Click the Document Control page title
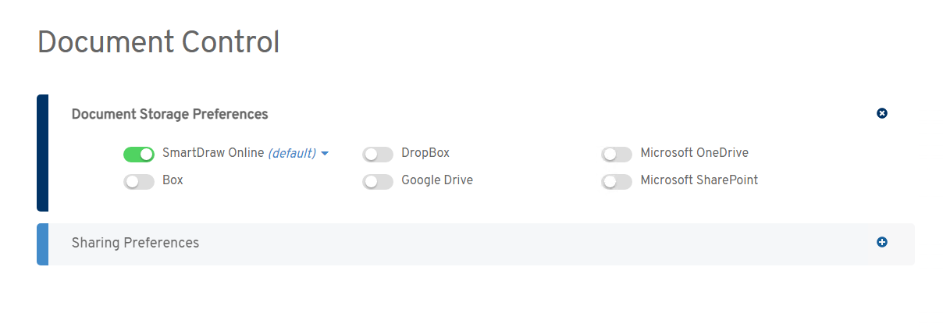Screen dimensions: 943x331 pyautogui.click(x=158, y=42)
